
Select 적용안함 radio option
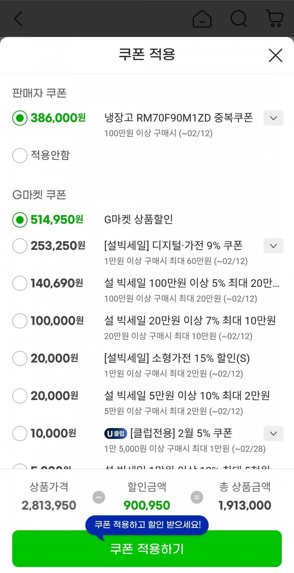[x=20, y=155]
